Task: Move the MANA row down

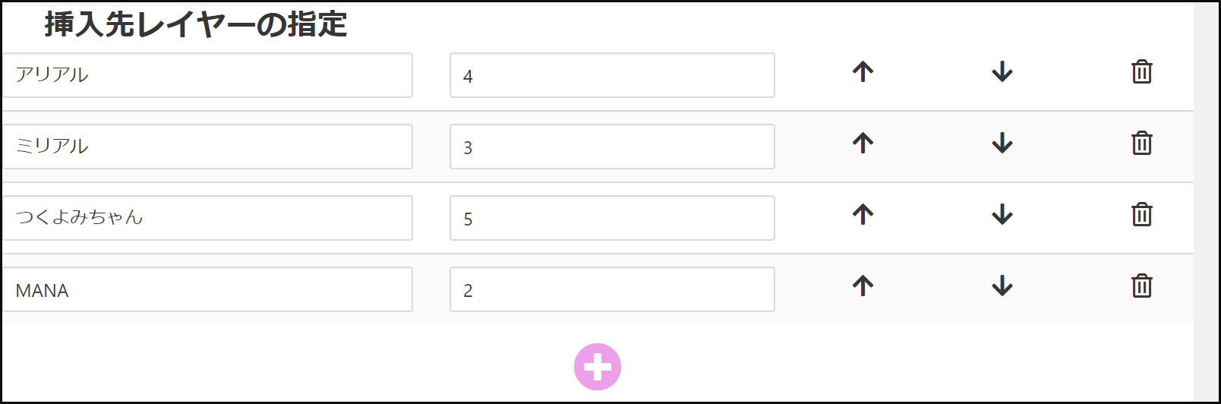Action: [x=1002, y=286]
